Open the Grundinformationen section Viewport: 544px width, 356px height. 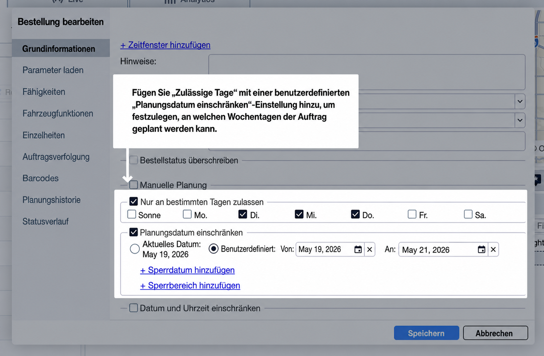61,48
